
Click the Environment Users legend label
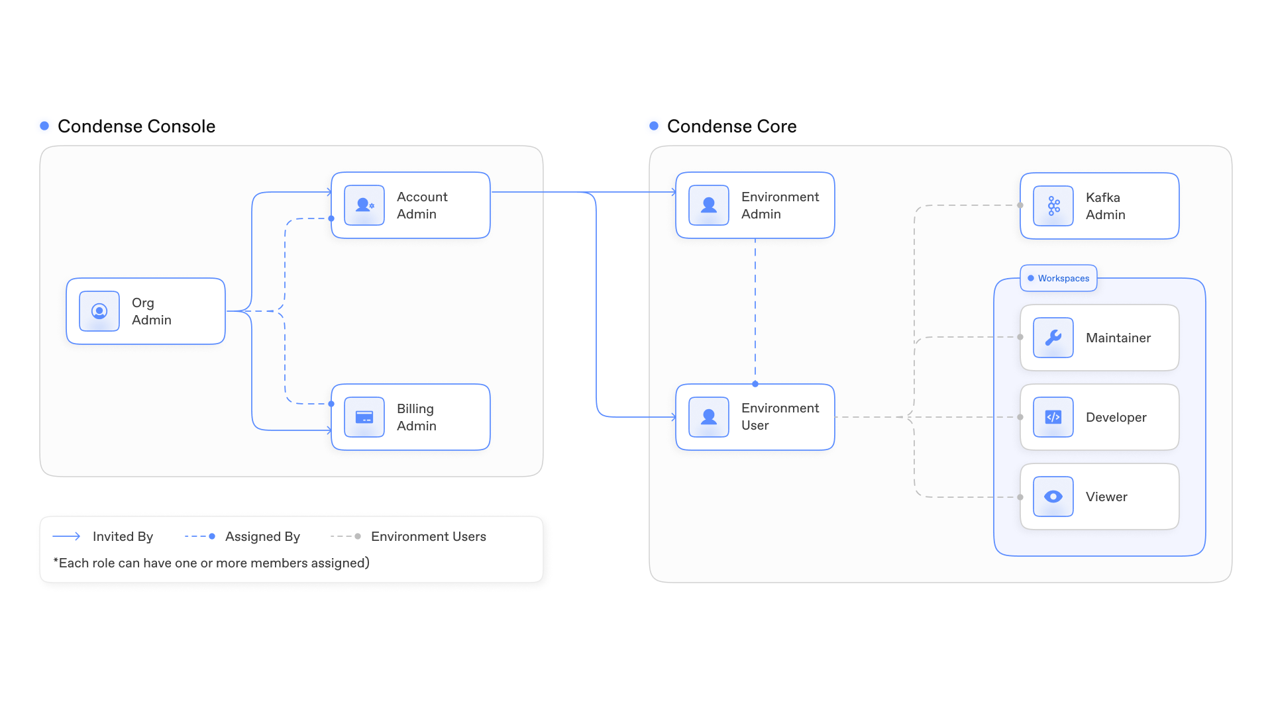(x=428, y=536)
